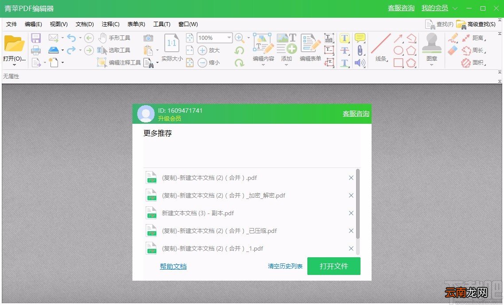
Task: Take a snapshot with camera icon
Action: click(148, 38)
